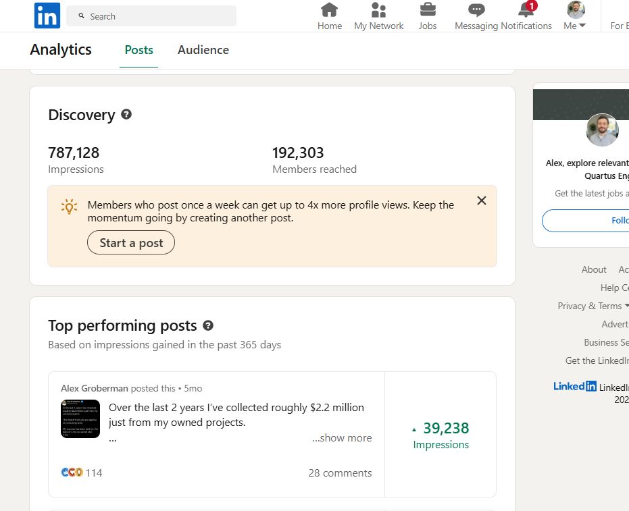
Task: Open the top post image thumbnail
Action: [80, 419]
